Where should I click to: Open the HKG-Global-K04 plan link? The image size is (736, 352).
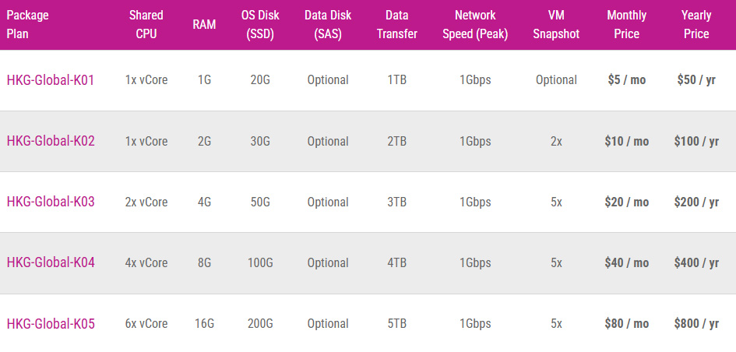click(51, 262)
